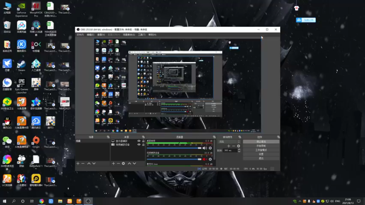Pop out the Audio Mixer dock

coord(214,137)
